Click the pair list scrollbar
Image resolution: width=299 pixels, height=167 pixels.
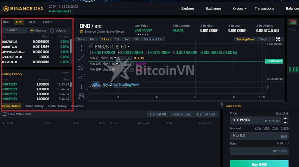(71, 46)
